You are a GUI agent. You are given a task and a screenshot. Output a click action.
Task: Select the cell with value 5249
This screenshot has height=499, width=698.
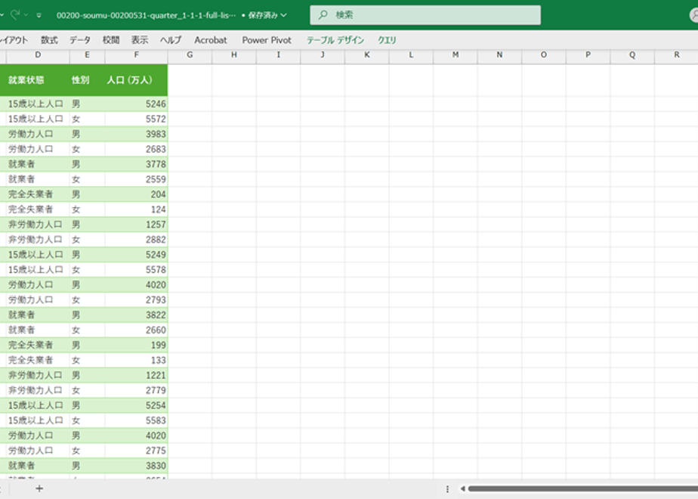tap(136, 254)
